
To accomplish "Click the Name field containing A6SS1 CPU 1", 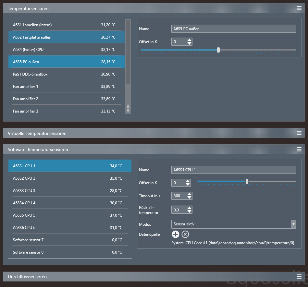I will pyautogui.click(x=233, y=170).
